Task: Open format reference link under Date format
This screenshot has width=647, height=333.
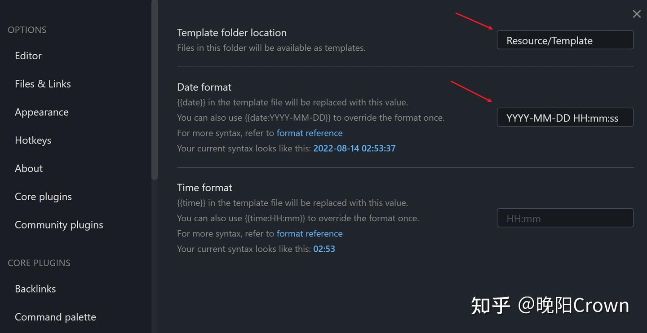Action: (310, 133)
